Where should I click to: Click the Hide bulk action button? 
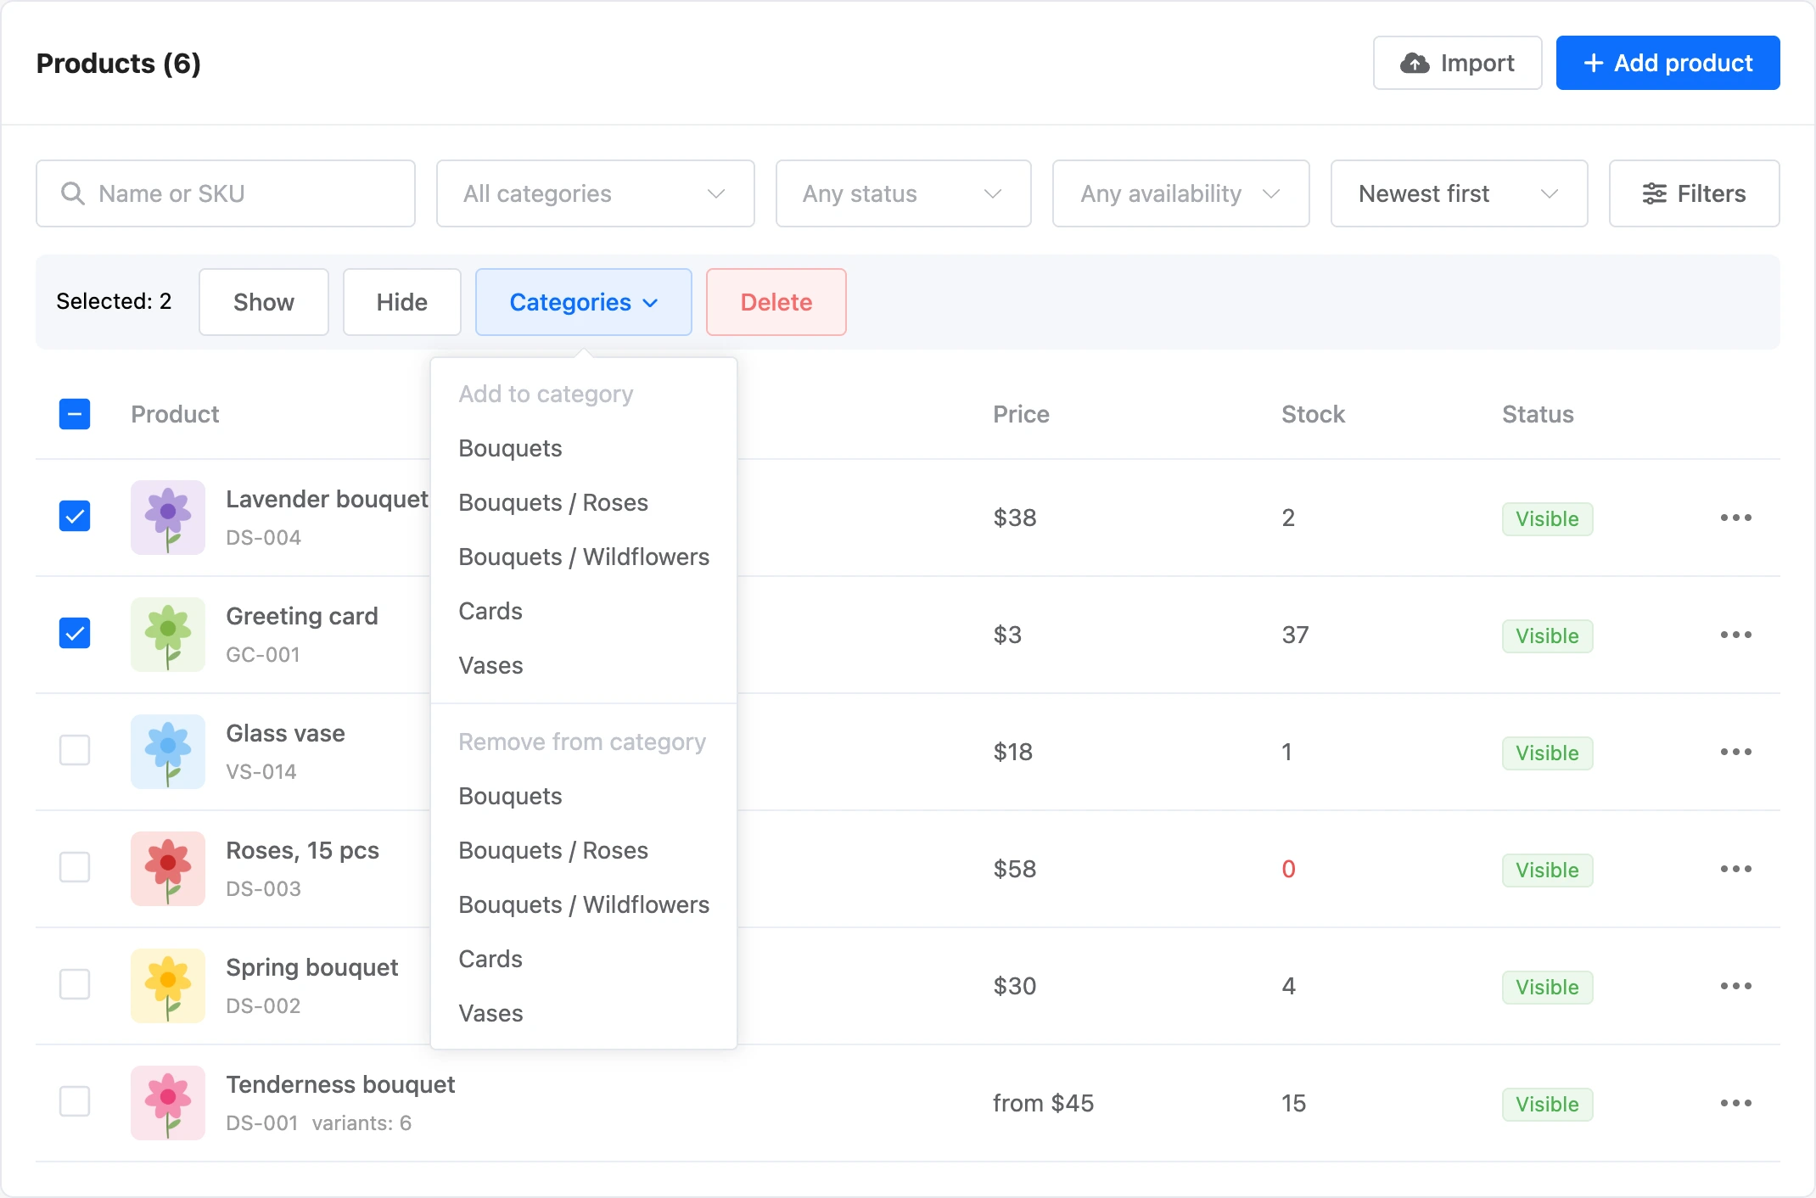pyautogui.click(x=401, y=302)
